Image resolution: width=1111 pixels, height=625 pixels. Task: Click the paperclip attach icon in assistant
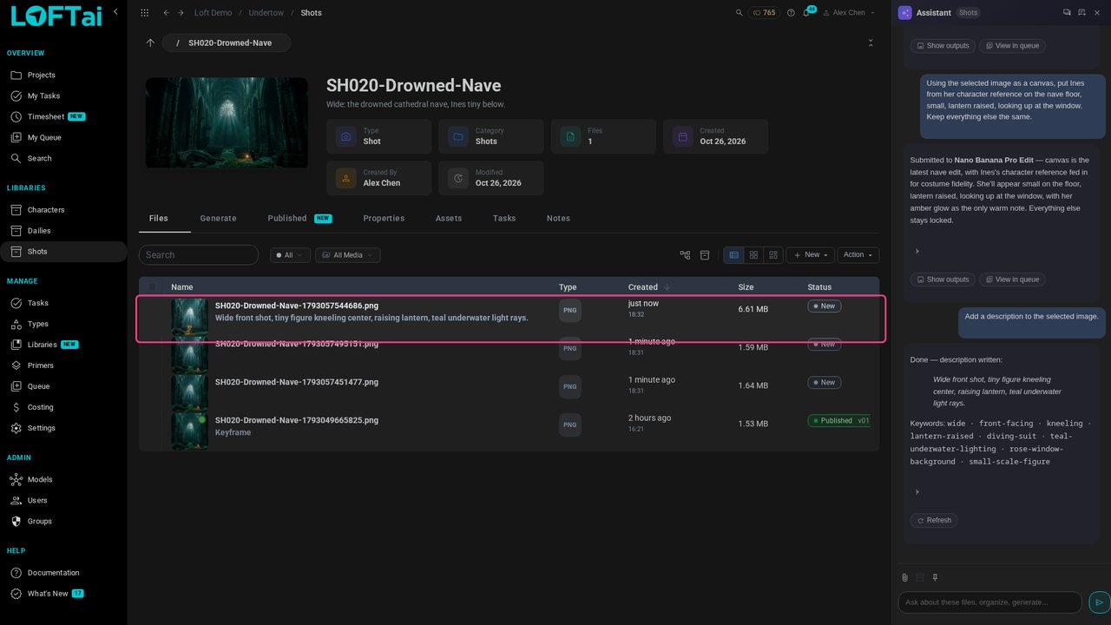tap(904, 577)
